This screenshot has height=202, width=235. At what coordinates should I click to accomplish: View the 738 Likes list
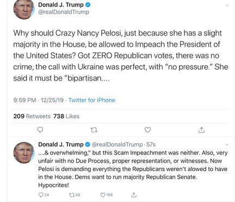66,116
